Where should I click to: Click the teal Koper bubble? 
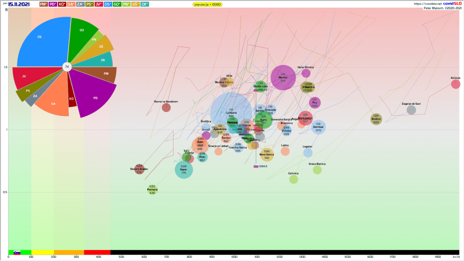point(184,170)
